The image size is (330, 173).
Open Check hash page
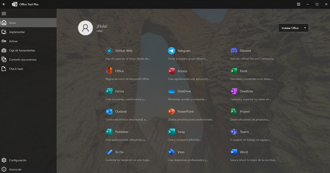pos(28,69)
